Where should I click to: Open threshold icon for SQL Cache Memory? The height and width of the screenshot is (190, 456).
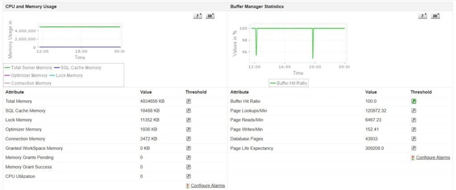point(188,111)
